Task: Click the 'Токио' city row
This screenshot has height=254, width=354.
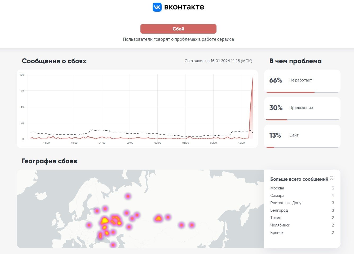Action: (276, 217)
